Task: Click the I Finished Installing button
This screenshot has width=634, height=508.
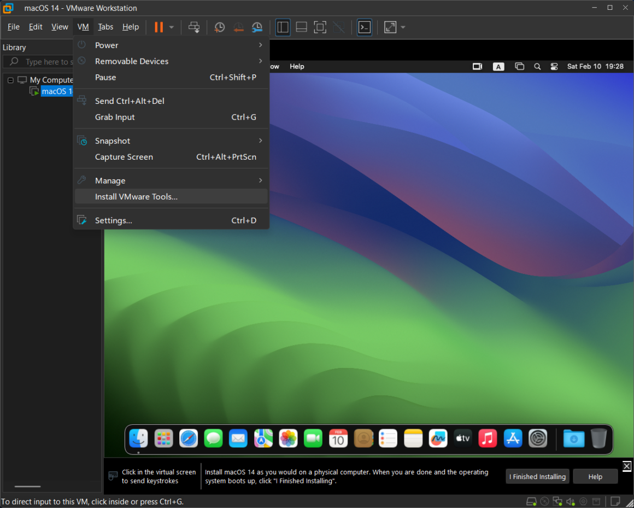Action: pyautogui.click(x=537, y=476)
